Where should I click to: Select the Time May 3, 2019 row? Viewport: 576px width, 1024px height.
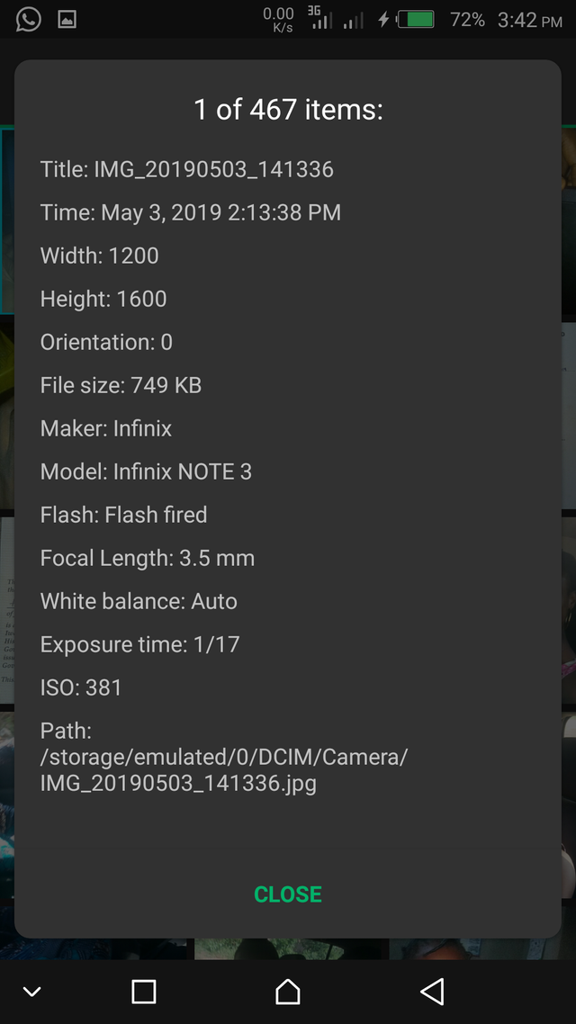(x=191, y=212)
